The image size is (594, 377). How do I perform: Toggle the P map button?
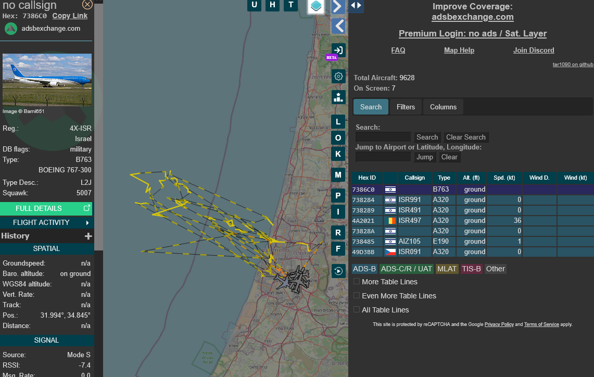point(338,195)
